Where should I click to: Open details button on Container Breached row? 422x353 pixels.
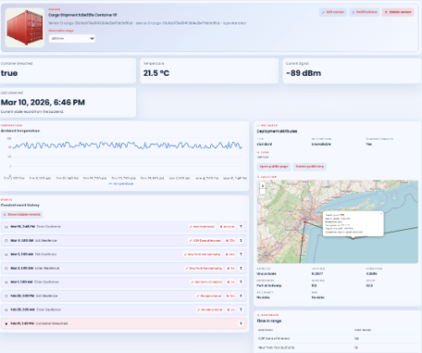(x=241, y=323)
